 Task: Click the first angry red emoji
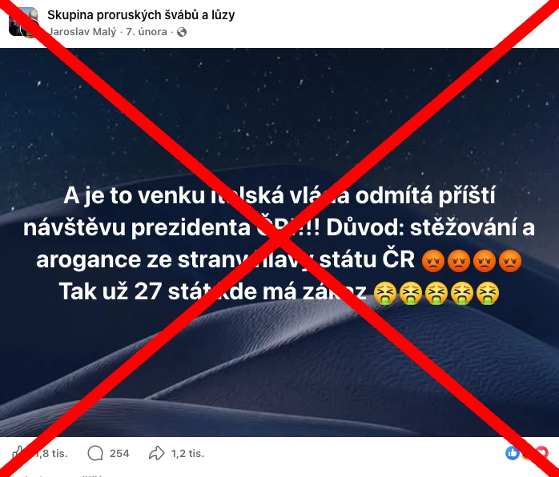(x=433, y=261)
